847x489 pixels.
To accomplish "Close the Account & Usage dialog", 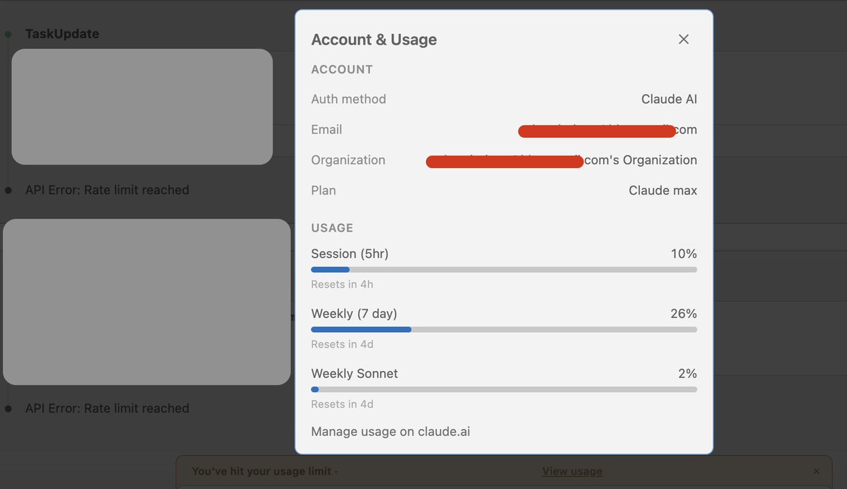I will (683, 40).
